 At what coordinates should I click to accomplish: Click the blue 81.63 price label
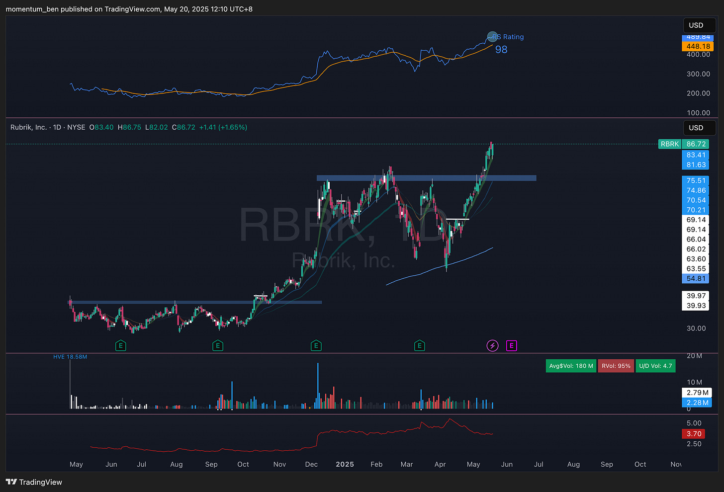tap(696, 165)
